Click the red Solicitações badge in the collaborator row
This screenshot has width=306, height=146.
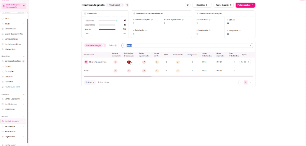click(x=129, y=62)
